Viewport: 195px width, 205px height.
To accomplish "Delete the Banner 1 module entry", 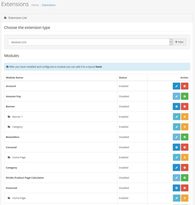I will click(x=184, y=117).
